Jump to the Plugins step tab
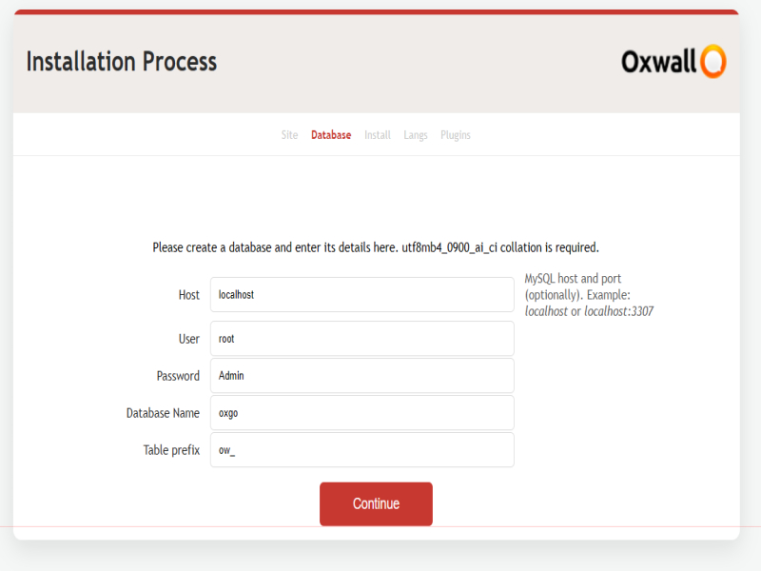 pos(456,135)
